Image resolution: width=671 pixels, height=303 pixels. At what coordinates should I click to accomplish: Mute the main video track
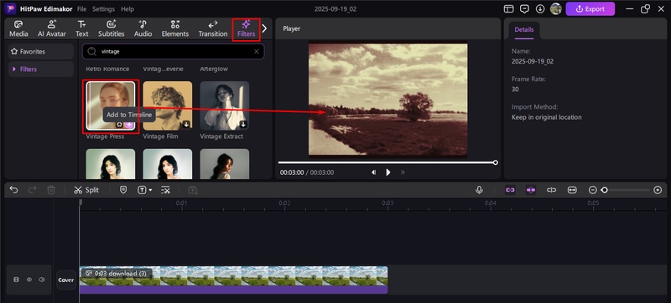[x=41, y=280]
